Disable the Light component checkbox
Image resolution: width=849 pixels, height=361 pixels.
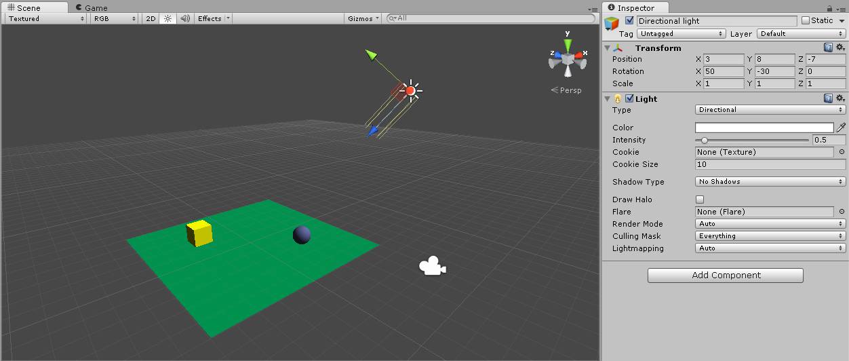[x=629, y=98]
